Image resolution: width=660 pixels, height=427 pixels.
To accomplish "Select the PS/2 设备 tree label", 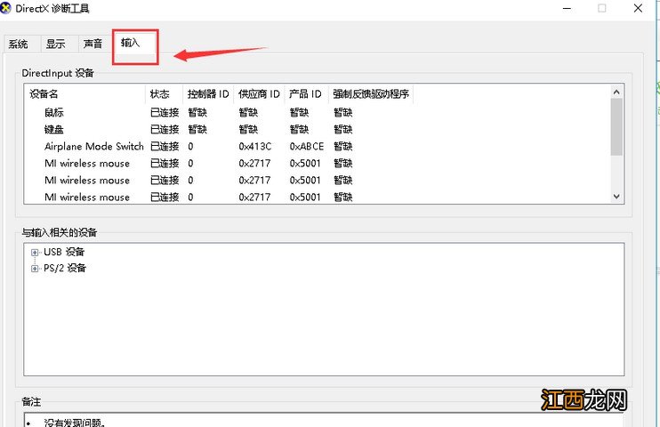I will pyautogui.click(x=65, y=268).
